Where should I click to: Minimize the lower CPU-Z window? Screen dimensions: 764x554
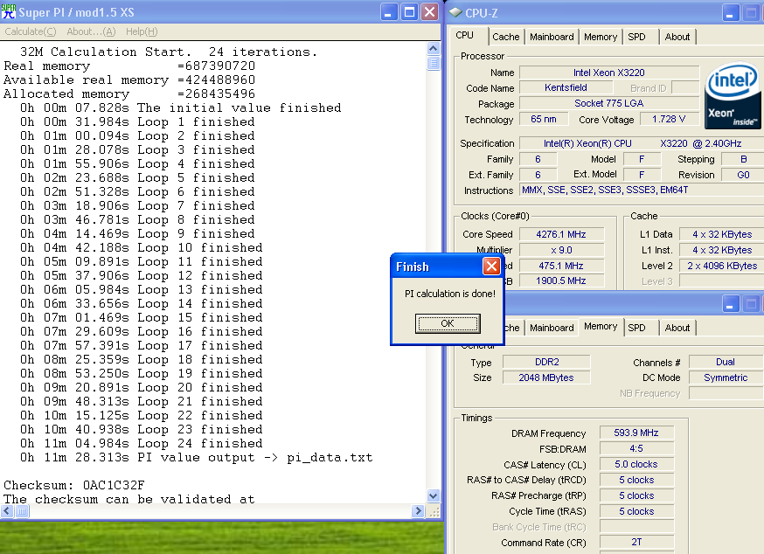pos(730,304)
